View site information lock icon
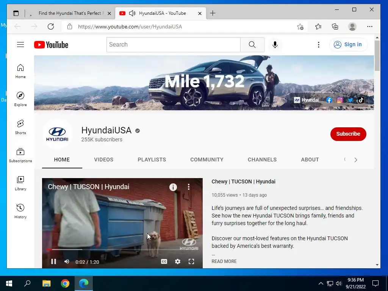 (x=70, y=27)
